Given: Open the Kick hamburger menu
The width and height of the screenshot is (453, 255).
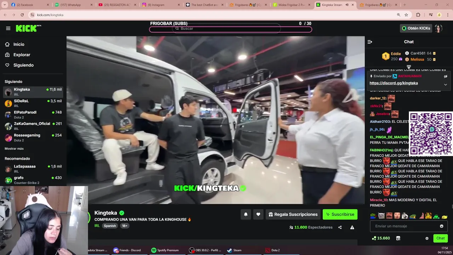Looking at the screenshot, I should pyautogui.click(x=8, y=28).
